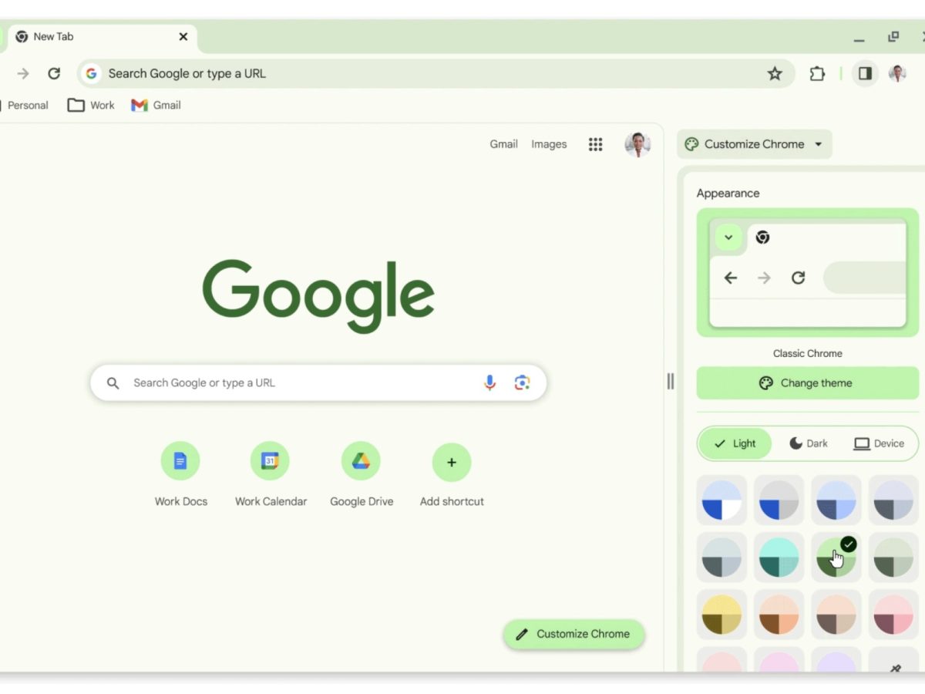Click the Change theme button
This screenshot has height=694, width=925.
coord(808,383)
